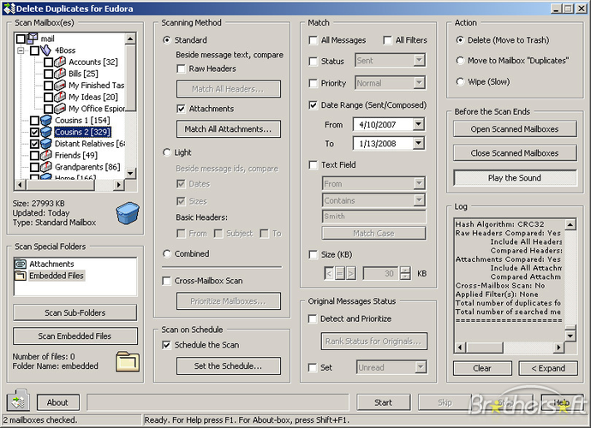Enable the Raw Headers checkbox
The height and width of the screenshot is (428, 591).
pyautogui.click(x=181, y=68)
